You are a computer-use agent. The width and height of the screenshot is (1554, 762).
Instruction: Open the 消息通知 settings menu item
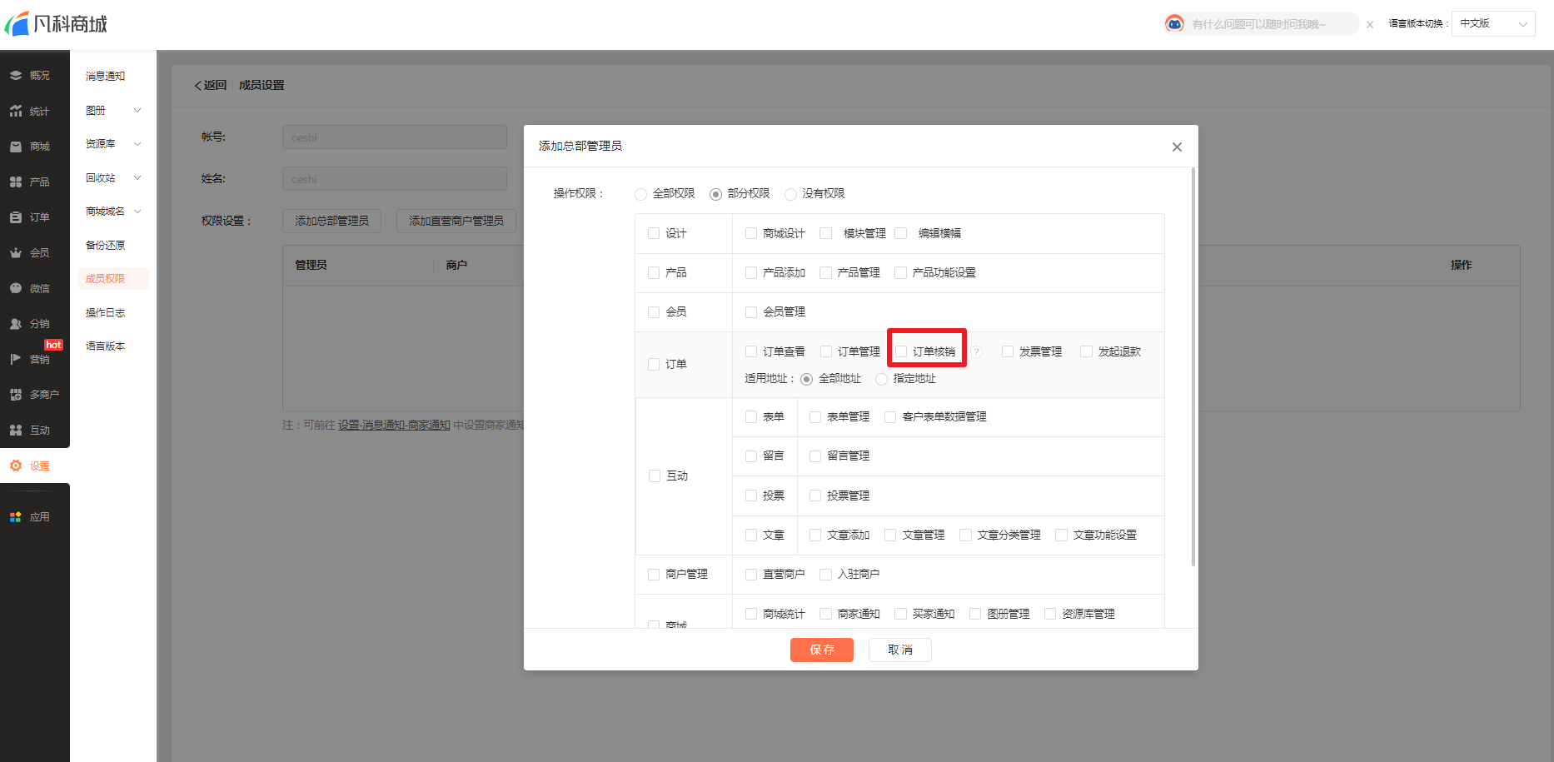(106, 76)
